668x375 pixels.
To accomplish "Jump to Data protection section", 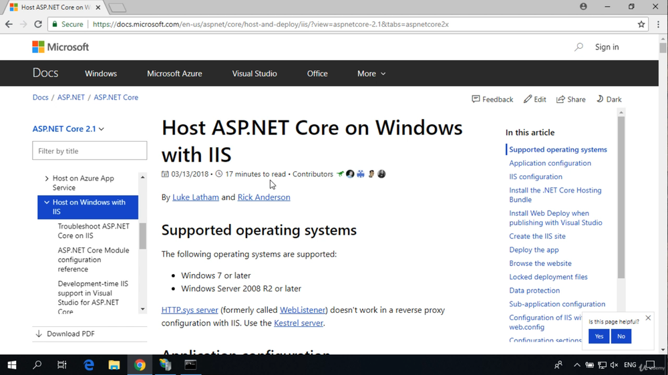I will pyautogui.click(x=534, y=291).
